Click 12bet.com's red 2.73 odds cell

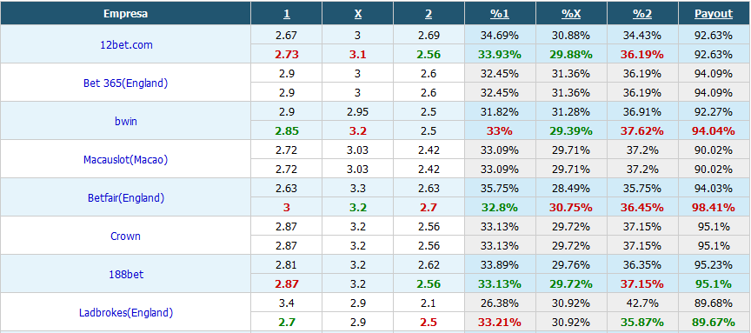[287, 54]
